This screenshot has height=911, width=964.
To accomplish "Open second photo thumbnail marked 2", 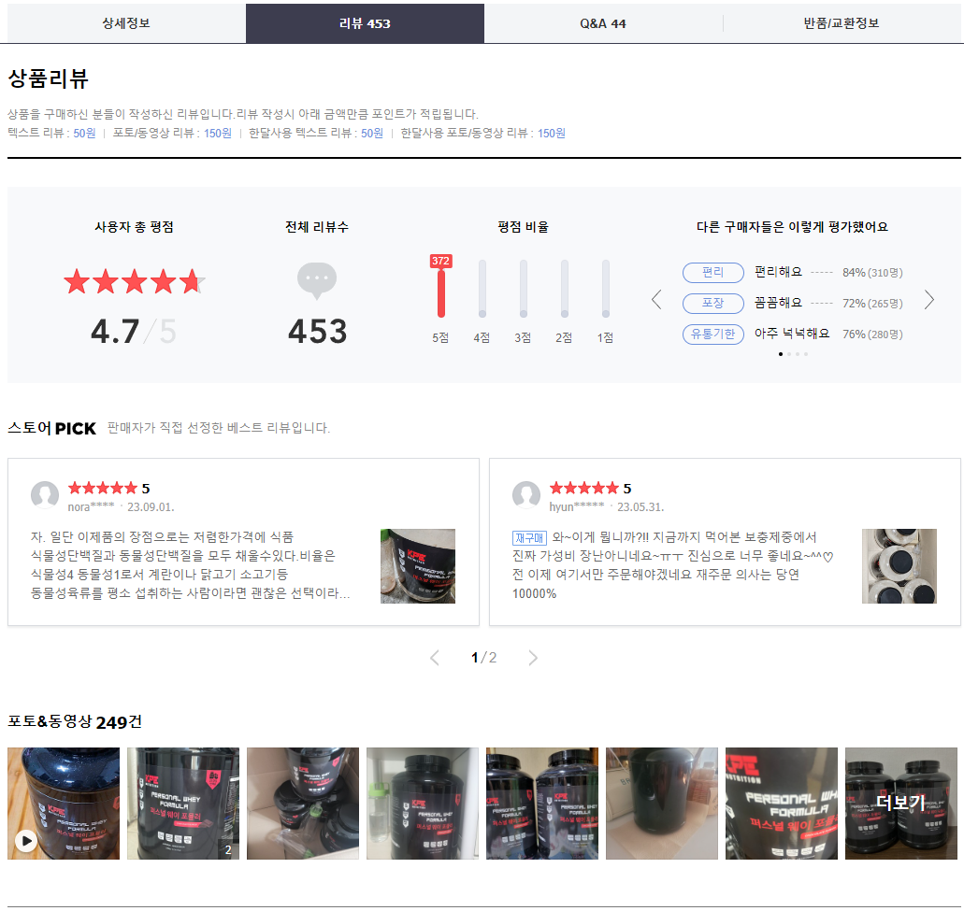I will pyautogui.click(x=183, y=804).
